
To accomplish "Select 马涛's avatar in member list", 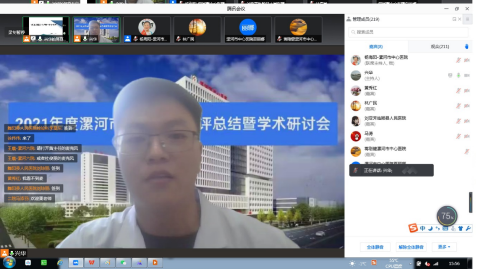I will coord(356,136).
